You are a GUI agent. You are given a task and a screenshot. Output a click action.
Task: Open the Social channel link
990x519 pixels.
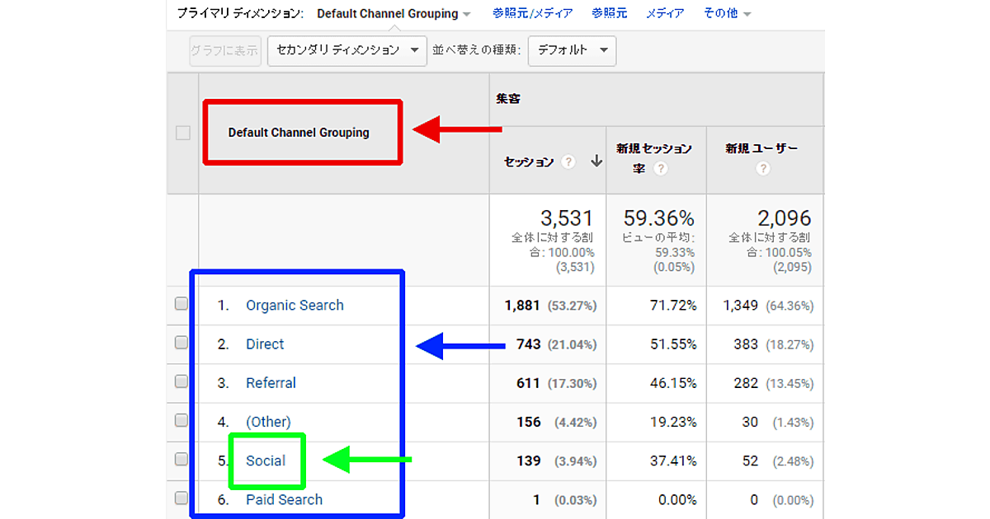click(266, 461)
